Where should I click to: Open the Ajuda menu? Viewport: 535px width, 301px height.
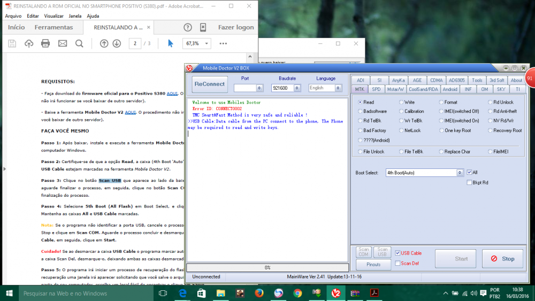coord(93,16)
